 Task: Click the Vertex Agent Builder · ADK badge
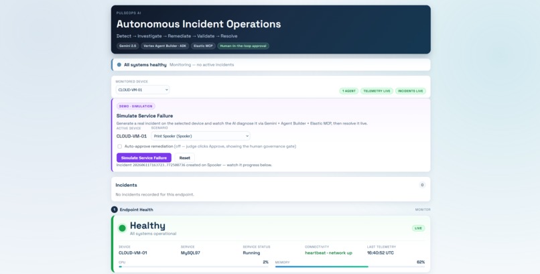165,46
